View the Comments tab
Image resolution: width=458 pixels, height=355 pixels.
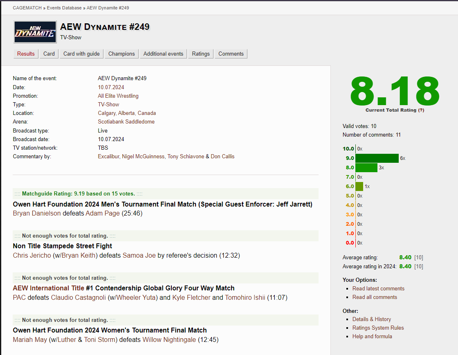231,54
